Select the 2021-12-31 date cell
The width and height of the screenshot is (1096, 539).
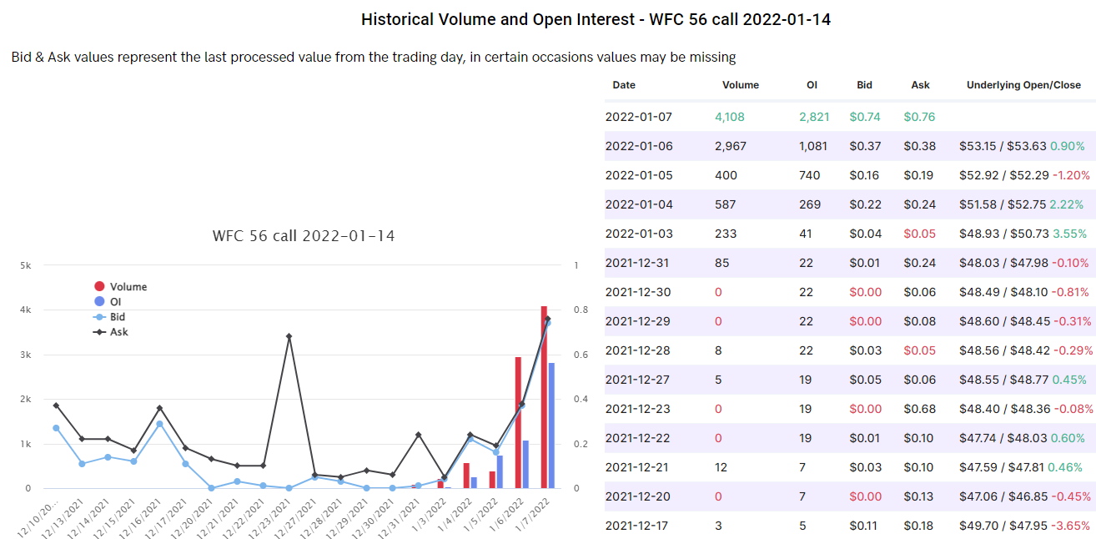tap(639, 263)
